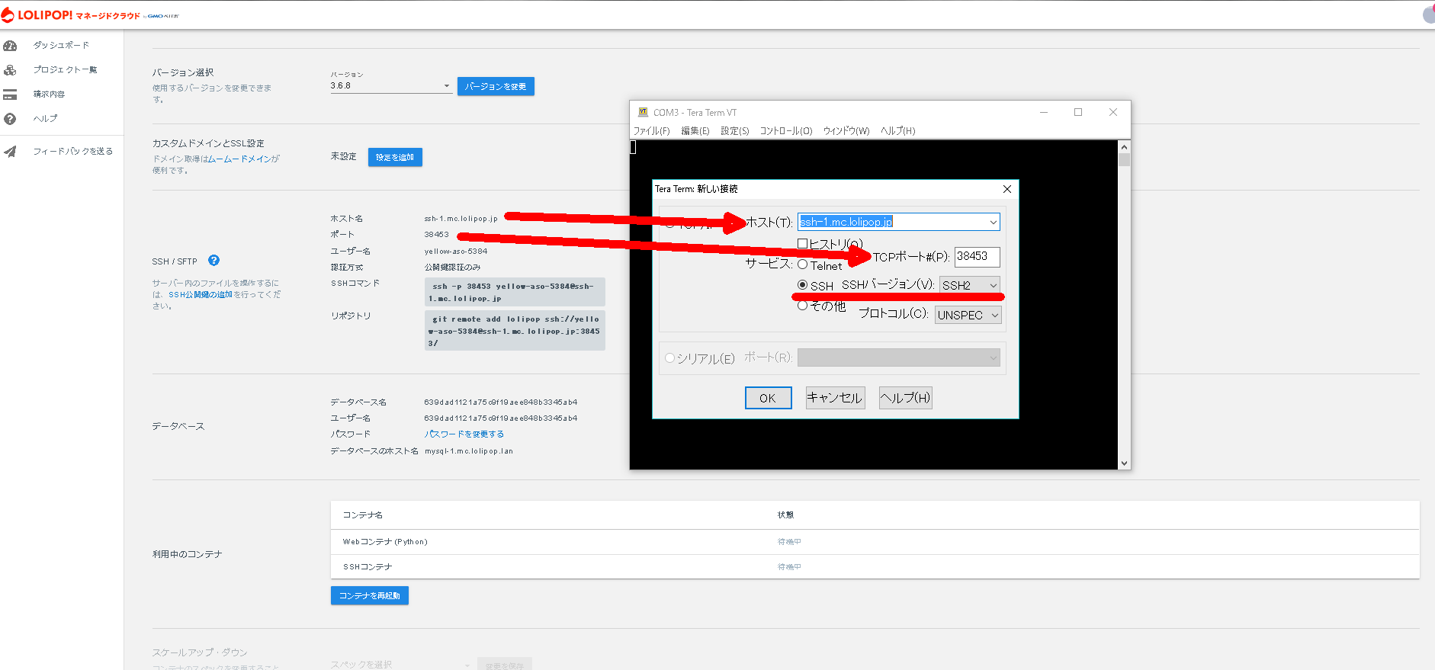The image size is (1435, 670).
Task: Click the 設定を追加 button for custom domain
Action: [x=395, y=157]
